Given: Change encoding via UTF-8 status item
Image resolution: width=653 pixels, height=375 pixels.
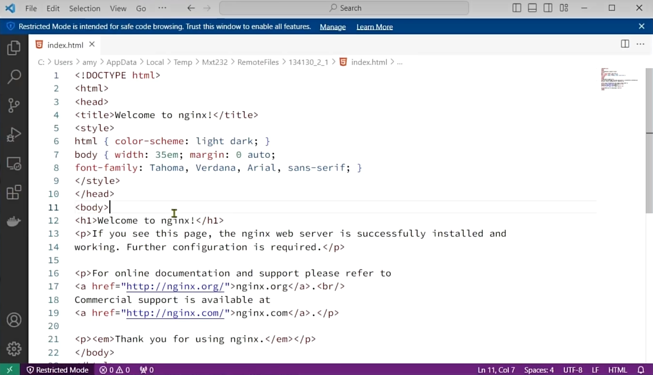Looking at the screenshot, I should (573, 370).
